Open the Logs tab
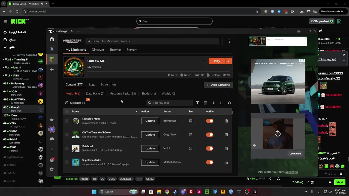Screen dimensions: 349x196 pyautogui.click(x=92, y=85)
